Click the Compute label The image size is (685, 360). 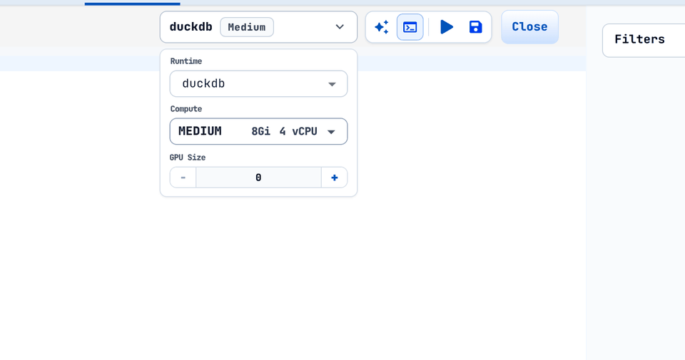point(186,108)
